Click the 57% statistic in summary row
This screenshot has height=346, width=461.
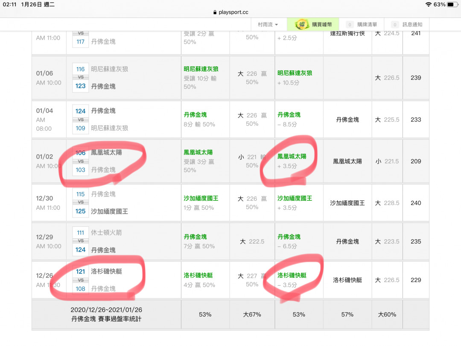347,314
